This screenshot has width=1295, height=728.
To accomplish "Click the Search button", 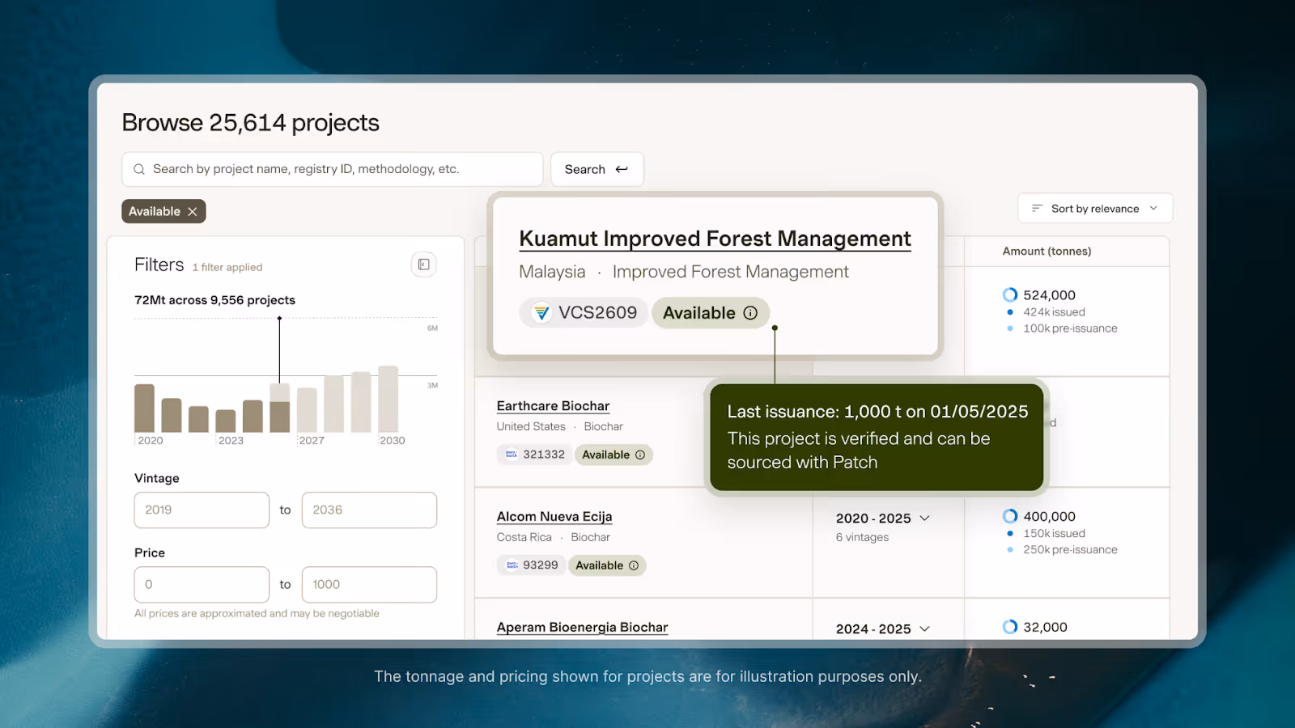I will coord(597,169).
